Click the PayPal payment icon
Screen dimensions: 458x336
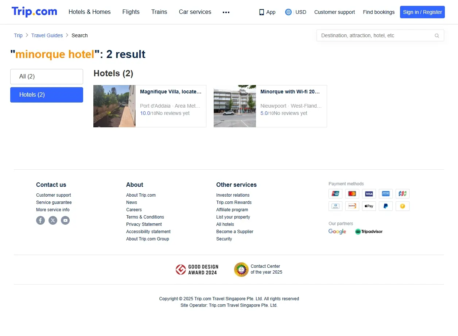[386, 206]
